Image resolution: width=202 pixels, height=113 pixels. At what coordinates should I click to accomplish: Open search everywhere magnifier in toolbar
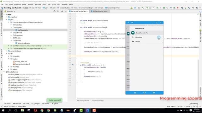click(193, 8)
